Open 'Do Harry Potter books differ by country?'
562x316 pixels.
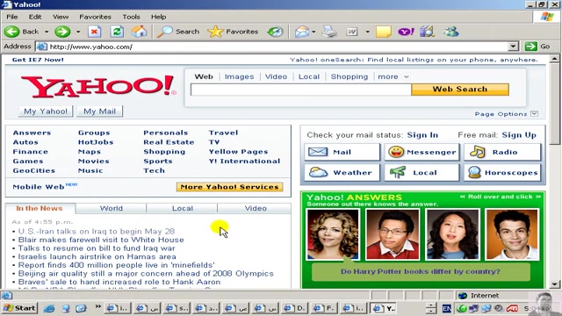pos(420,271)
